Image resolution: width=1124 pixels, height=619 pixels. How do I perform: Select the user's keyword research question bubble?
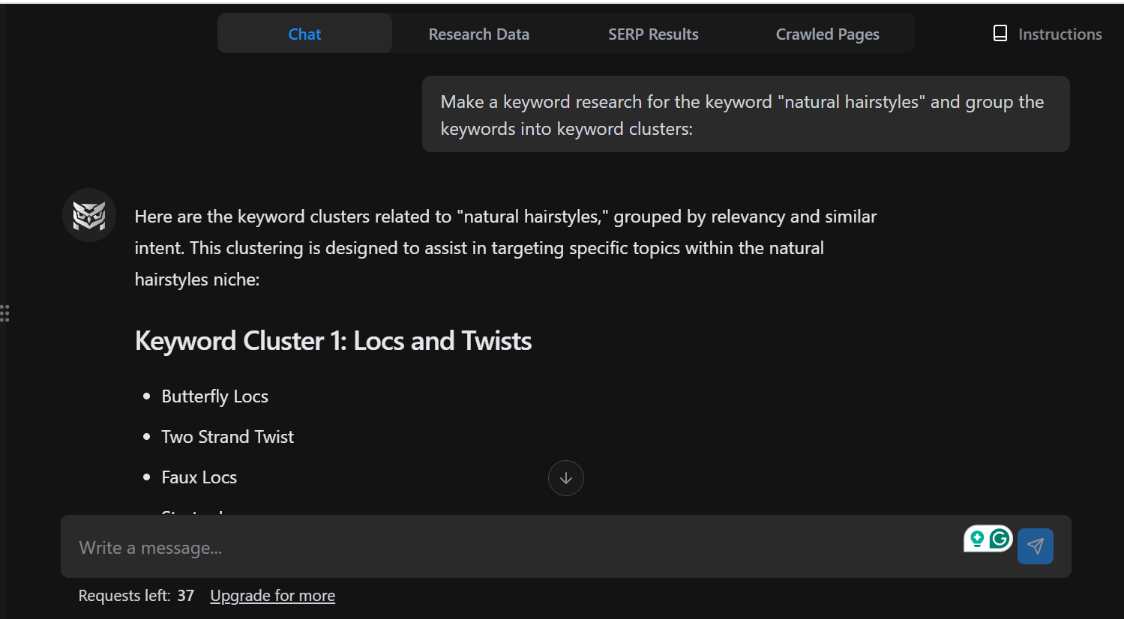pyautogui.click(x=745, y=114)
